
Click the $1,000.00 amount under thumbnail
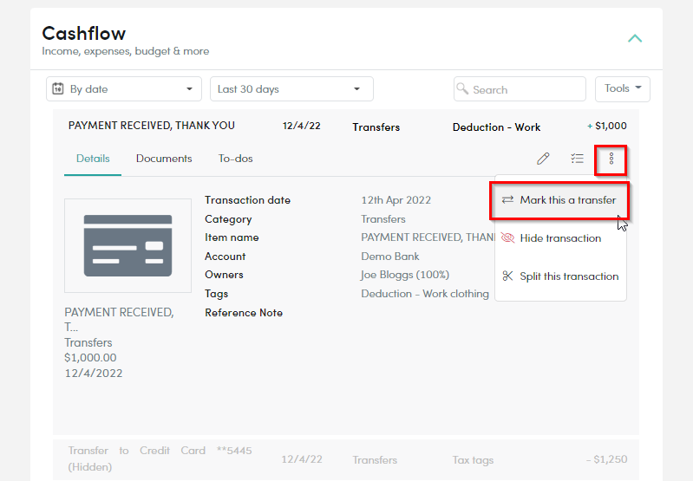[90, 358]
